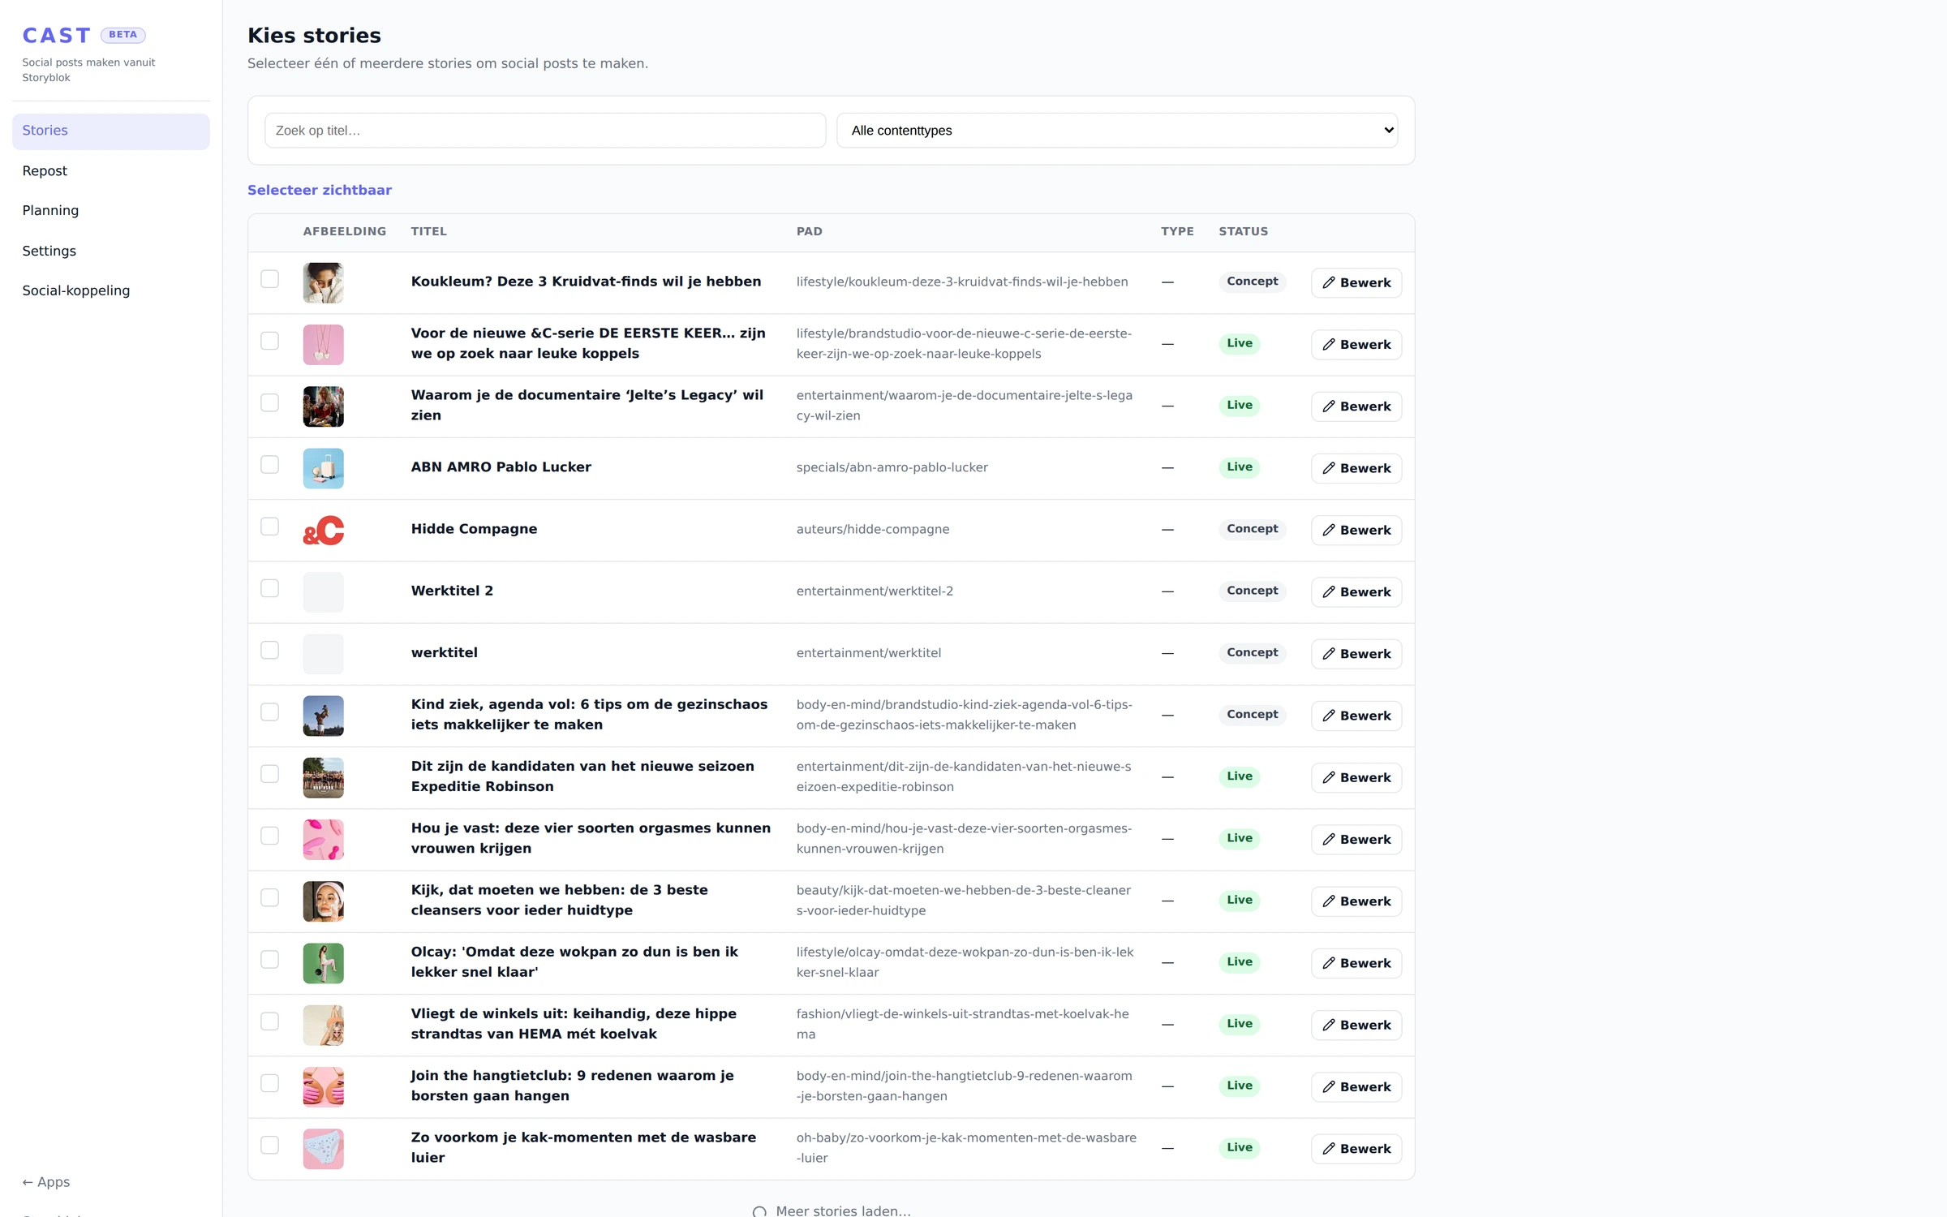Click the pencil icon in Koukleum row's Bewerk button

coord(1329,282)
